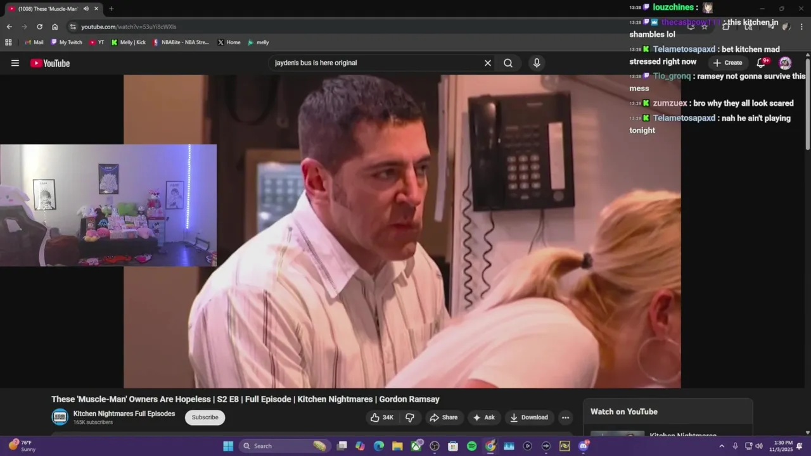Click zumzuex username in chat
811x456 pixels.
670,103
